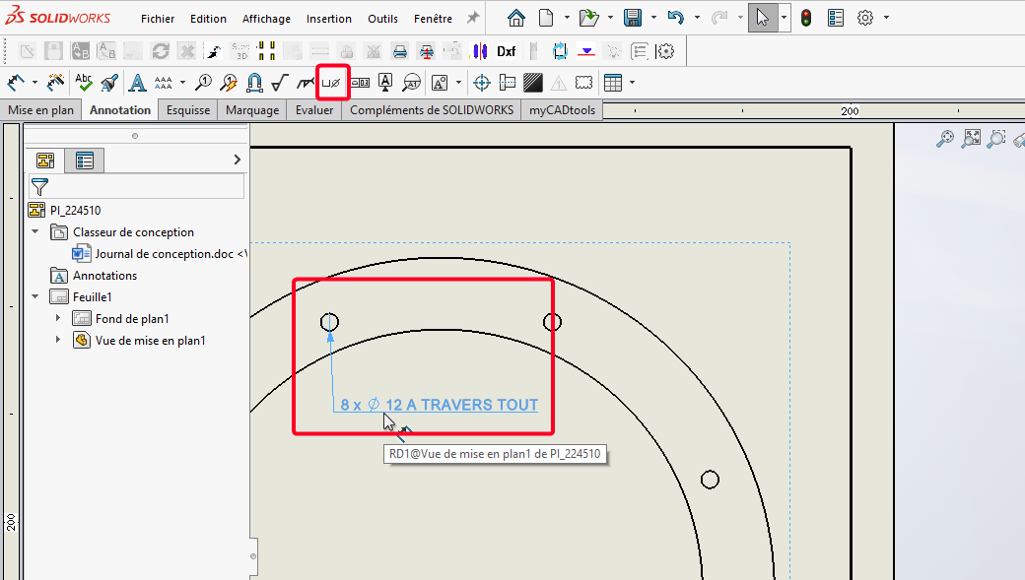The image size is (1025, 580).
Task: Open the Fenêtre menu
Action: click(433, 19)
